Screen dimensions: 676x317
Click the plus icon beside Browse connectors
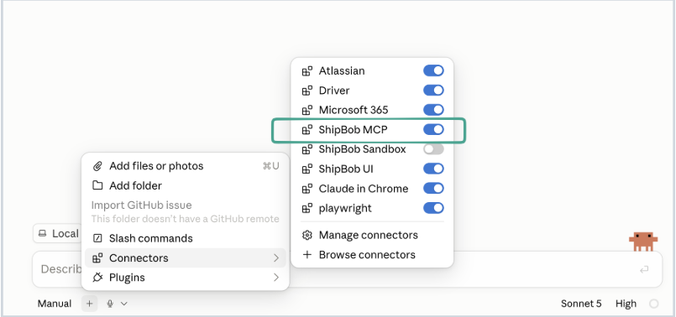(x=307, y=255)
